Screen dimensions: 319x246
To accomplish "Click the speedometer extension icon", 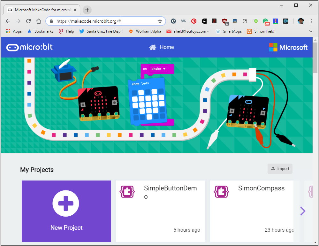I will pyautogui.click(x=245, y=21).
